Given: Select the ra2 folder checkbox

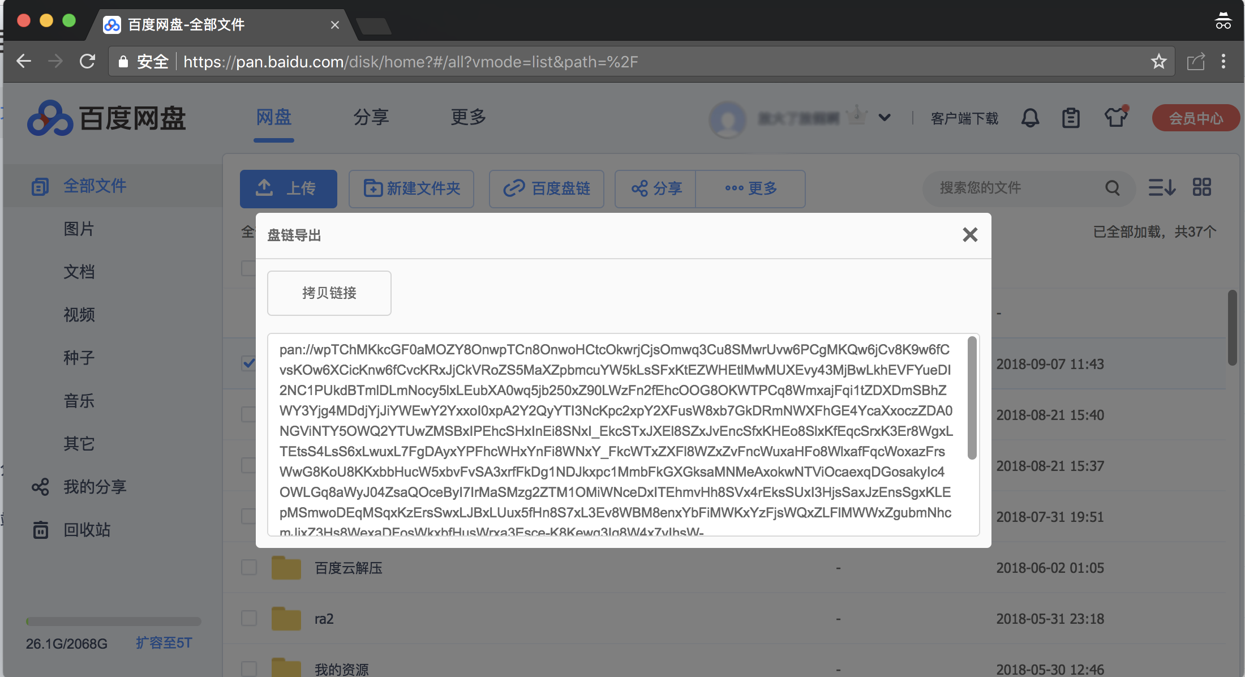Looking at the screenshot, I should point(249,618).
